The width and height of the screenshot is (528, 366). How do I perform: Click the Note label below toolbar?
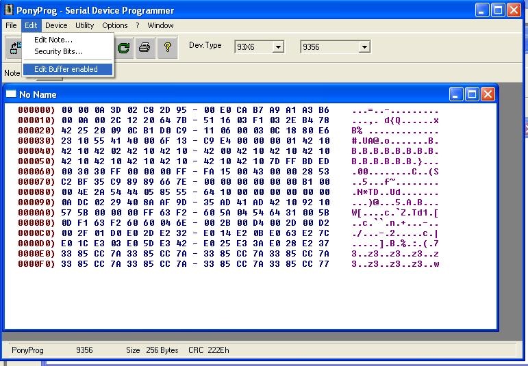[12, 73]
